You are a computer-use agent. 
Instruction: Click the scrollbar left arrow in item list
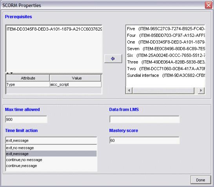pos(129,90)
